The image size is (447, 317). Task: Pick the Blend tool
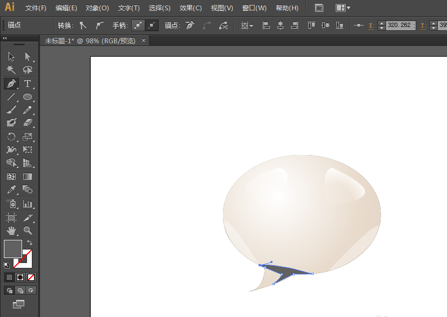28,190
